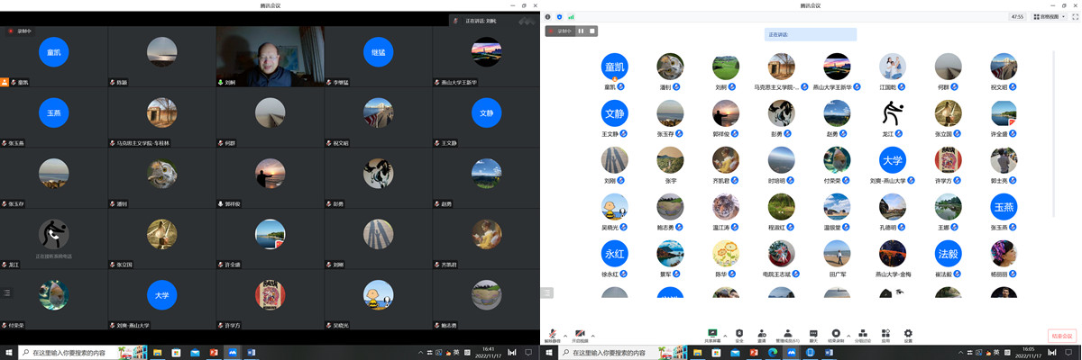The width and height of the screenshot is (1082, 360).
Task: Toggle the microphone with Unmute (解除静音)
Action: pos(551,334)
